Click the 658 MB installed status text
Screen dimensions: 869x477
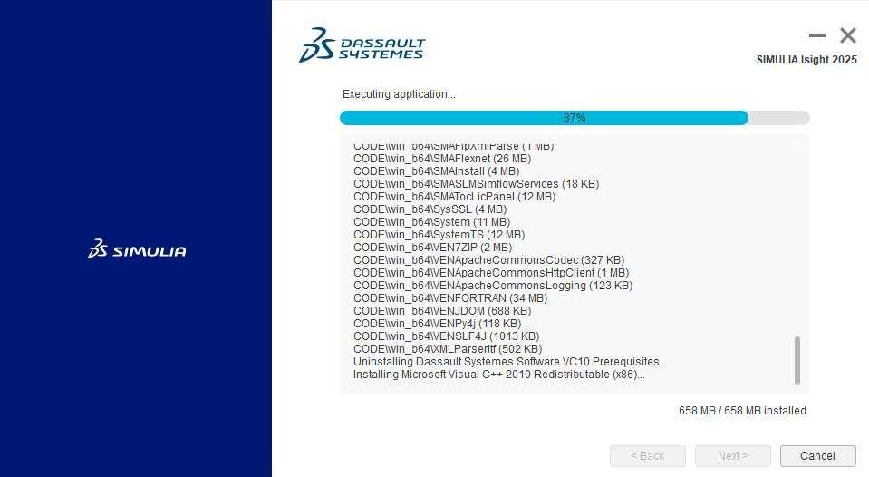click(743, 411)
